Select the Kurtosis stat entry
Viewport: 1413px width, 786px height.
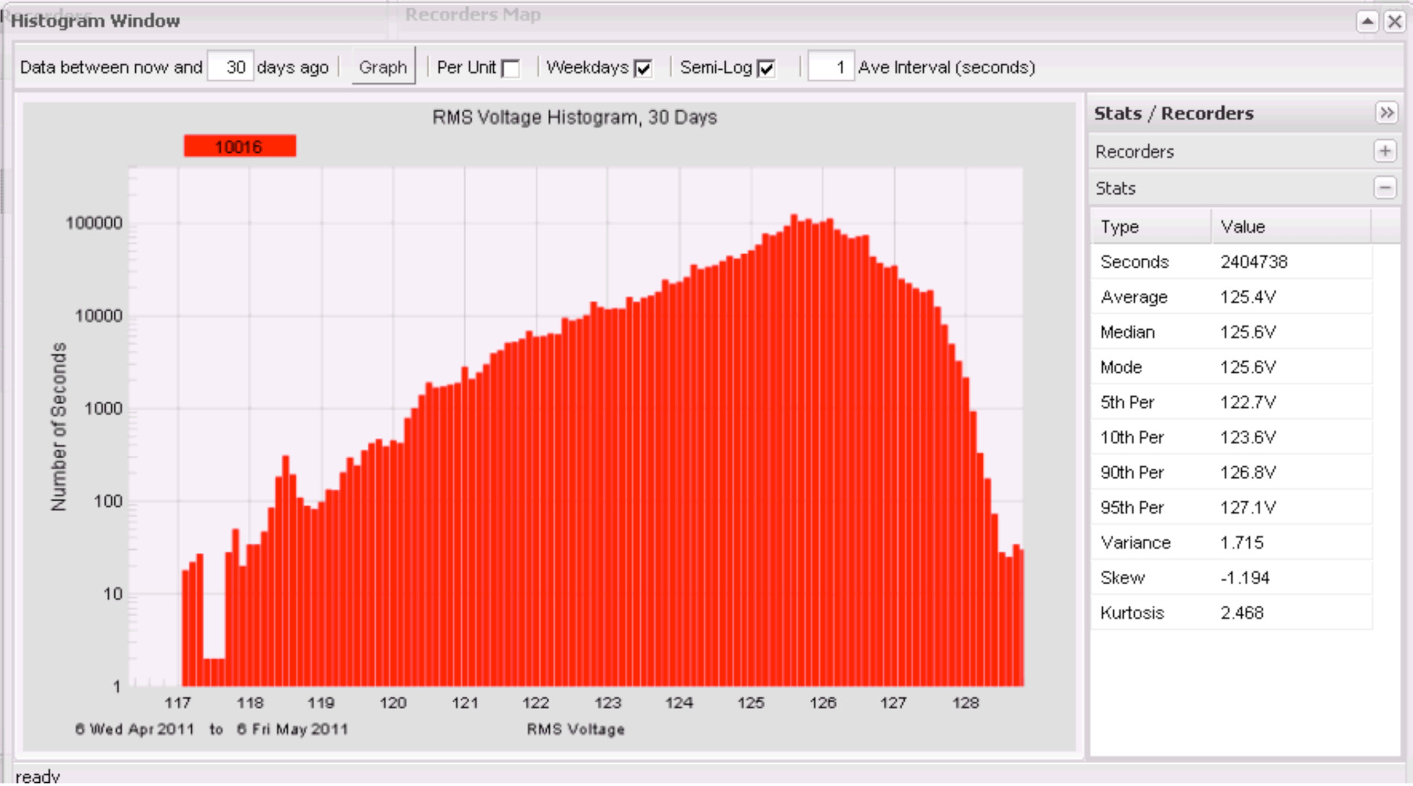point(1132,612)
